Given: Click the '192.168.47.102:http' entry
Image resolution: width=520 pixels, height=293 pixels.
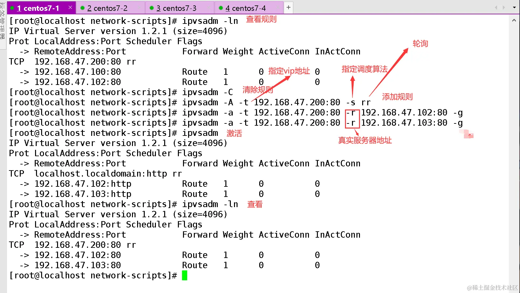Looking at the screenshot, I should (83, 184).
